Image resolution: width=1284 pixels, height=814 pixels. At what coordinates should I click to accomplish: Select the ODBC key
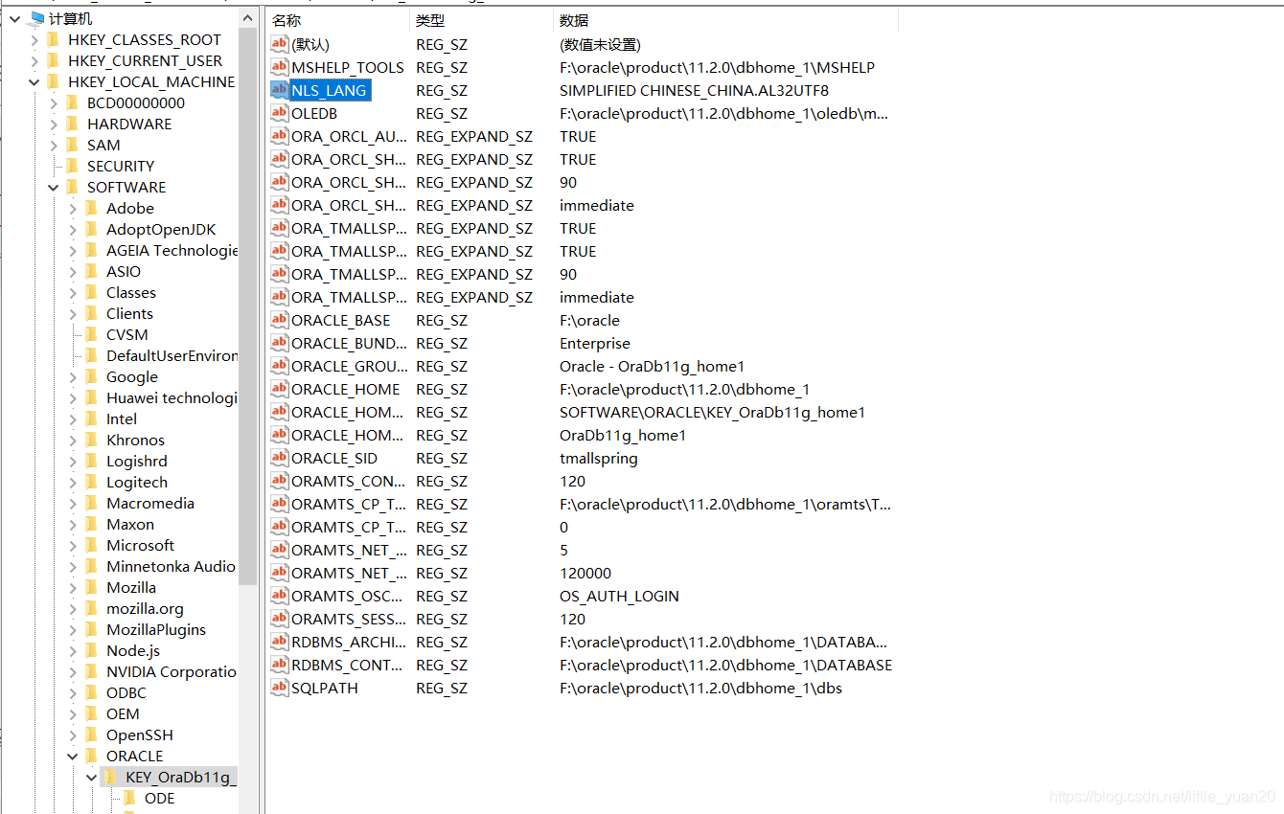click(126, 692)
